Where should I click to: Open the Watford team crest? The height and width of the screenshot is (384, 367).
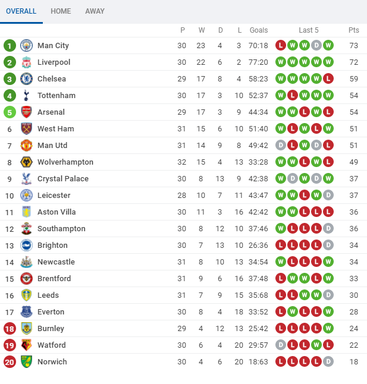point(26,345)
